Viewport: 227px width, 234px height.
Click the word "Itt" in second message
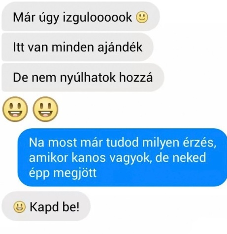[x=19, y=47]
